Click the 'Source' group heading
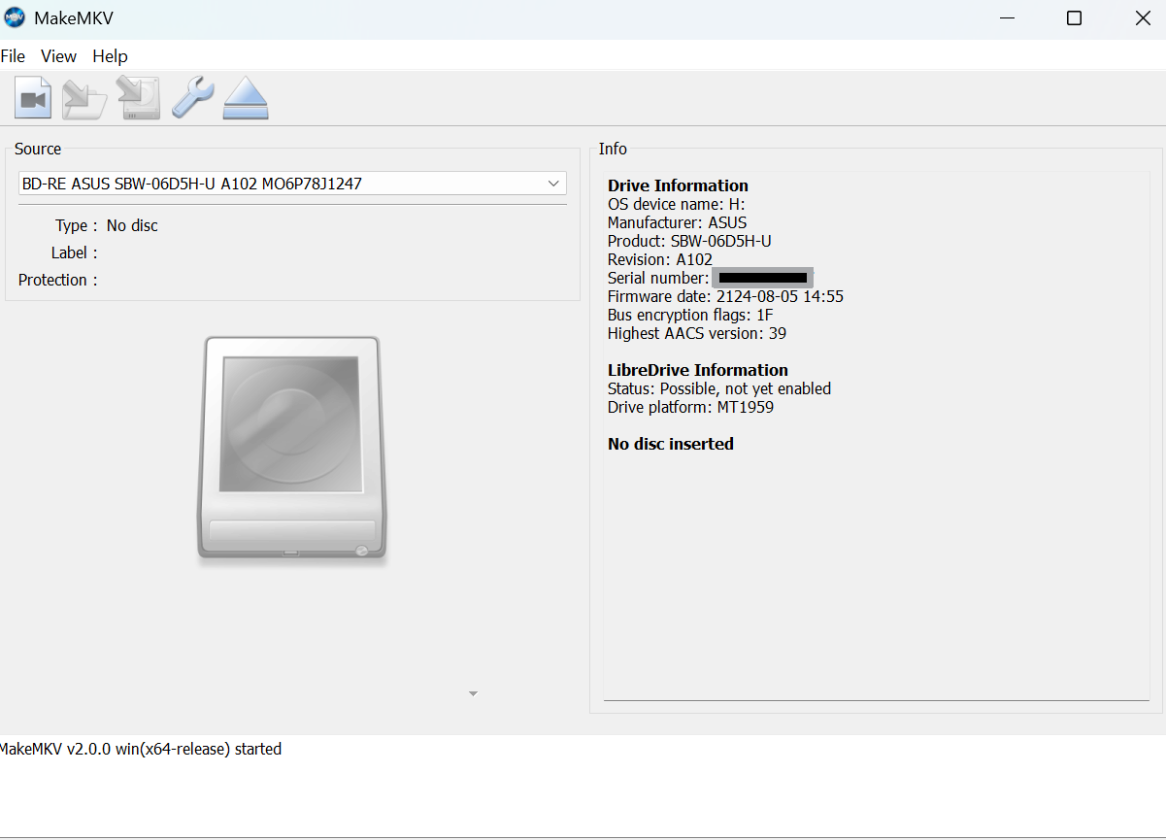Viewport: 1166px width, 840px height. coord(38,149)
